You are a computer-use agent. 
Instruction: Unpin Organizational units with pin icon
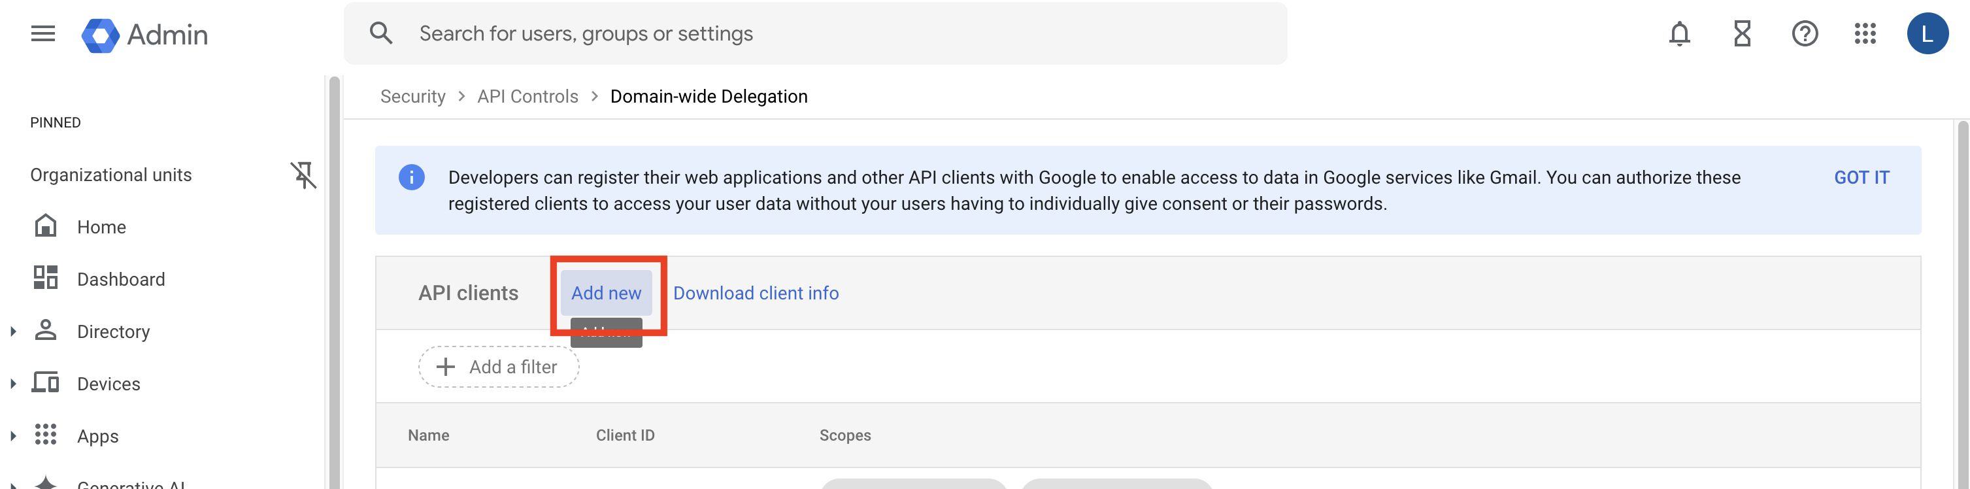coord(304,175)
